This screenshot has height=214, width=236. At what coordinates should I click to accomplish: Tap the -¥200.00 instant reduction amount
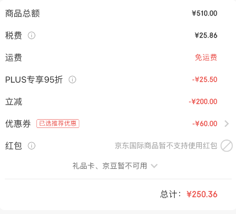[x=203, y=101]
